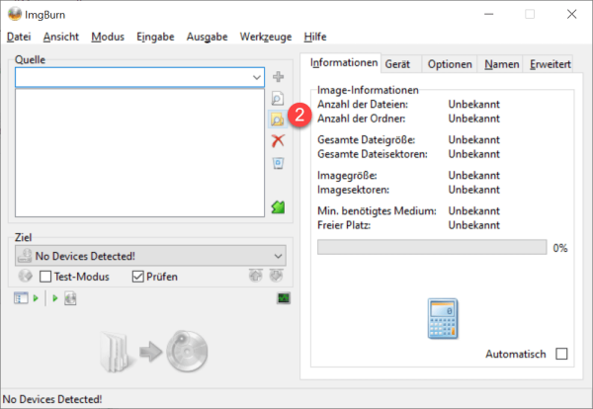Click the green advanced input arrow icon
This screenshot has height=409, width=593.
click(278, 207)
